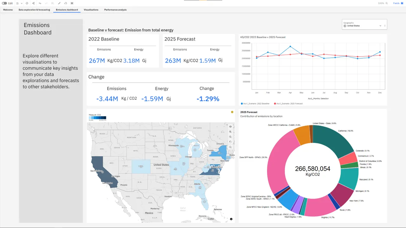Image resolution: width=406 pixels, height=228 pixels.
Task: Go to the Visualisations tab
Action: click(x=91, y=10)
